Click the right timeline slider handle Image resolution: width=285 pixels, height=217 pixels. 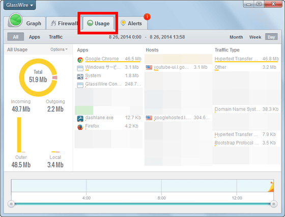(x=274, y=204)
